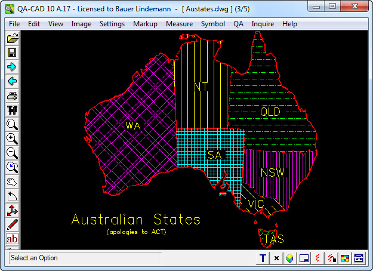Click the QLD label on the map
The image size is (373, 271).
pyautogui.click(x=270, y=112)
